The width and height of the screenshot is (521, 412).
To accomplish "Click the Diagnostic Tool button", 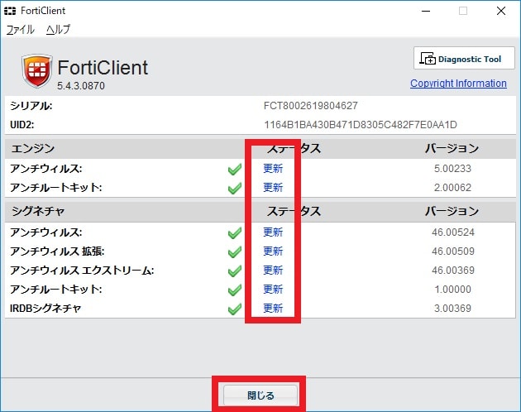I will (464, 58).
